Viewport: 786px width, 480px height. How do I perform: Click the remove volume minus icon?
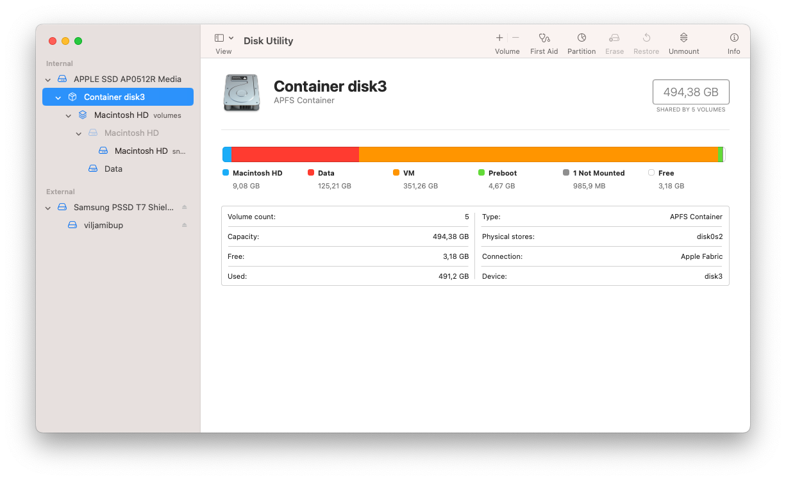[515, 38]
